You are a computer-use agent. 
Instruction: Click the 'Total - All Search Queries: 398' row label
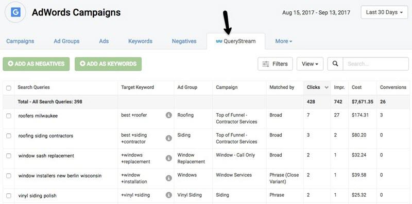click(50, 101)
